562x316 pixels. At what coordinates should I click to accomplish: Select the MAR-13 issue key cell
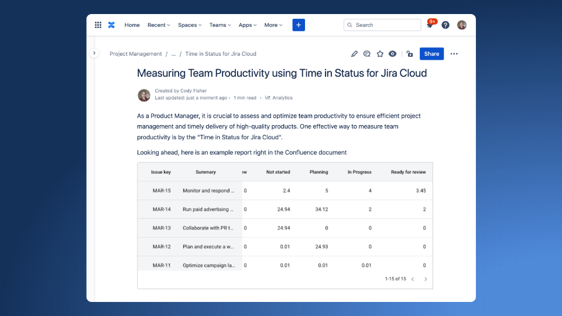click(162, 228)
